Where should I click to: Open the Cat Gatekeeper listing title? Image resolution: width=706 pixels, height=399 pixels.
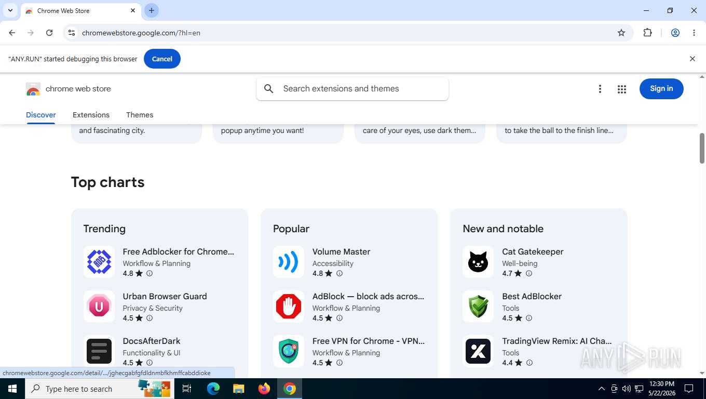click(x=533, y=252)
